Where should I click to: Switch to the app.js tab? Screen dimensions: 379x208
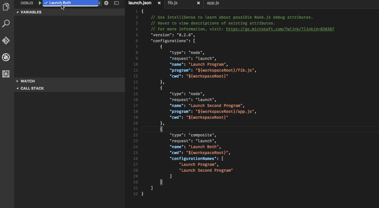pyautogui.click(x=213, y=3)
